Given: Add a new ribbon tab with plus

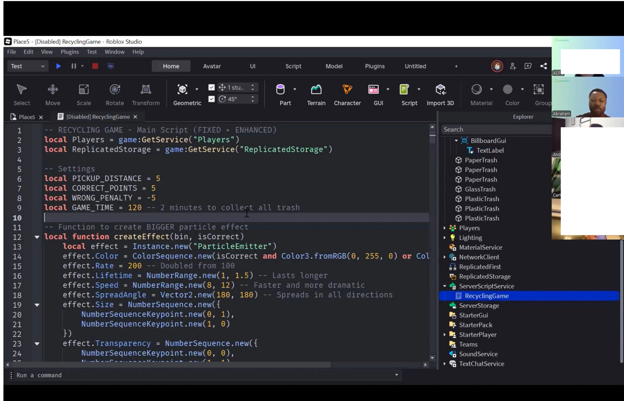Looking at the screenshot, I should coord(456,66).
